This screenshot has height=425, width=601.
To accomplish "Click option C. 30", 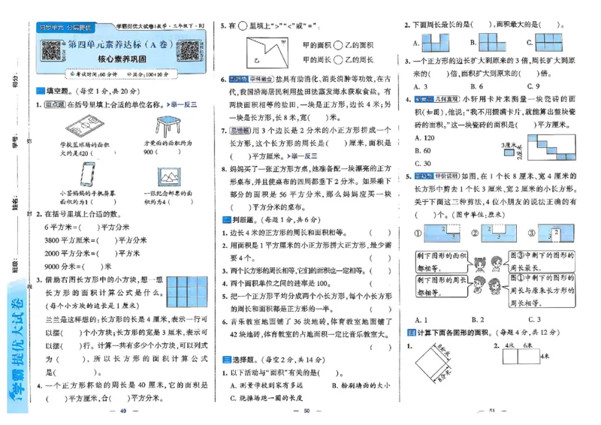I will click(x=423, y=164).
